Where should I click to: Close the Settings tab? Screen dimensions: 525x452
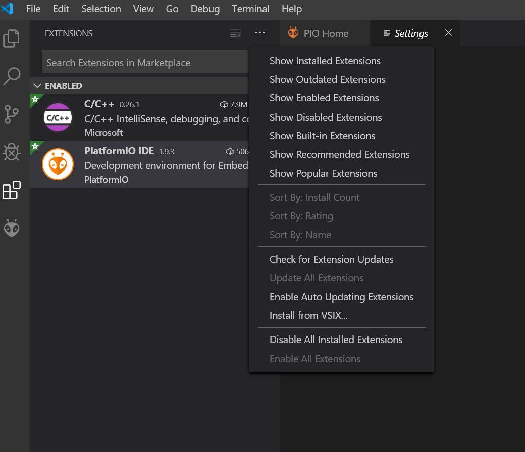[x=448, y=33]
